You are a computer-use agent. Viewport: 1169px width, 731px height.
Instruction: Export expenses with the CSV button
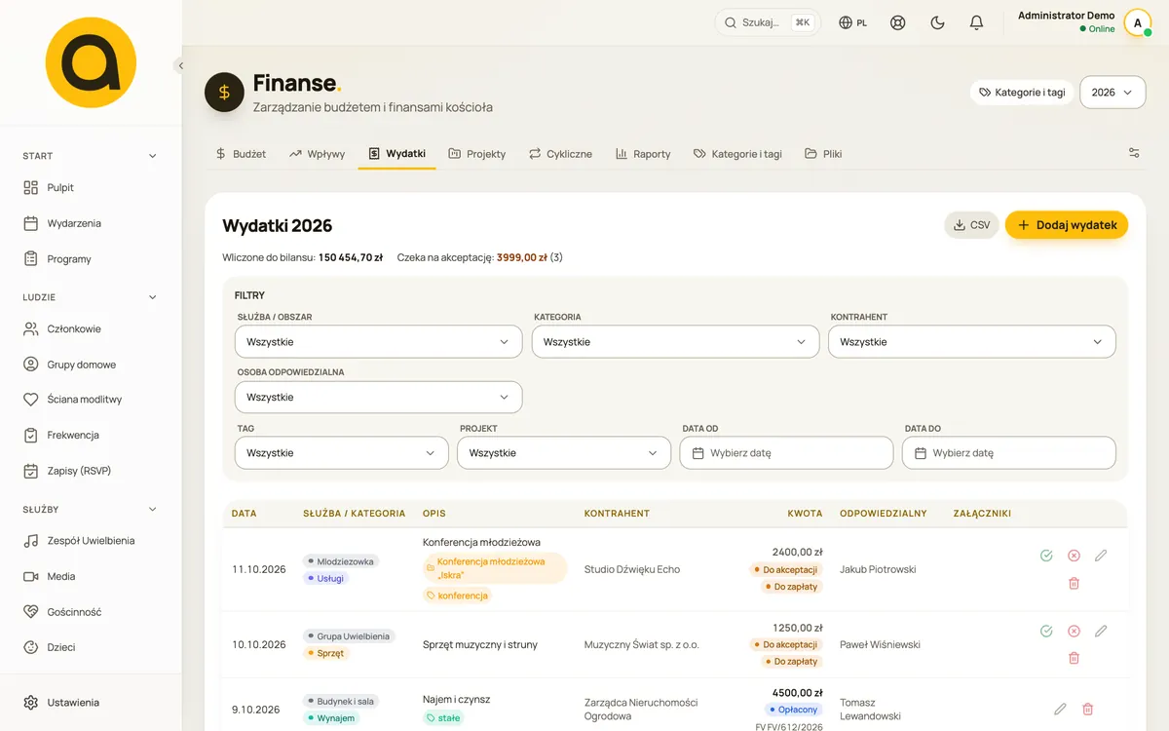(971, 225)
